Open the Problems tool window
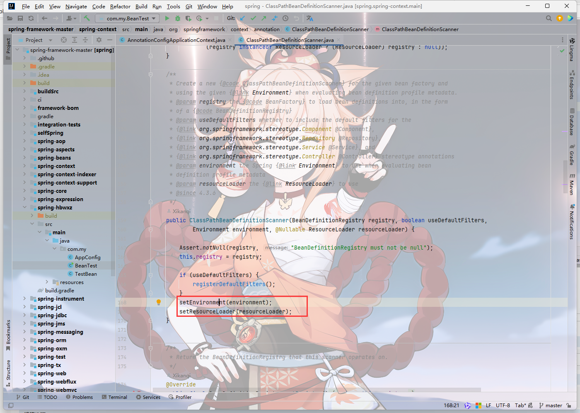The width and height of the screenshot is (580, 413). coord(80,397)
